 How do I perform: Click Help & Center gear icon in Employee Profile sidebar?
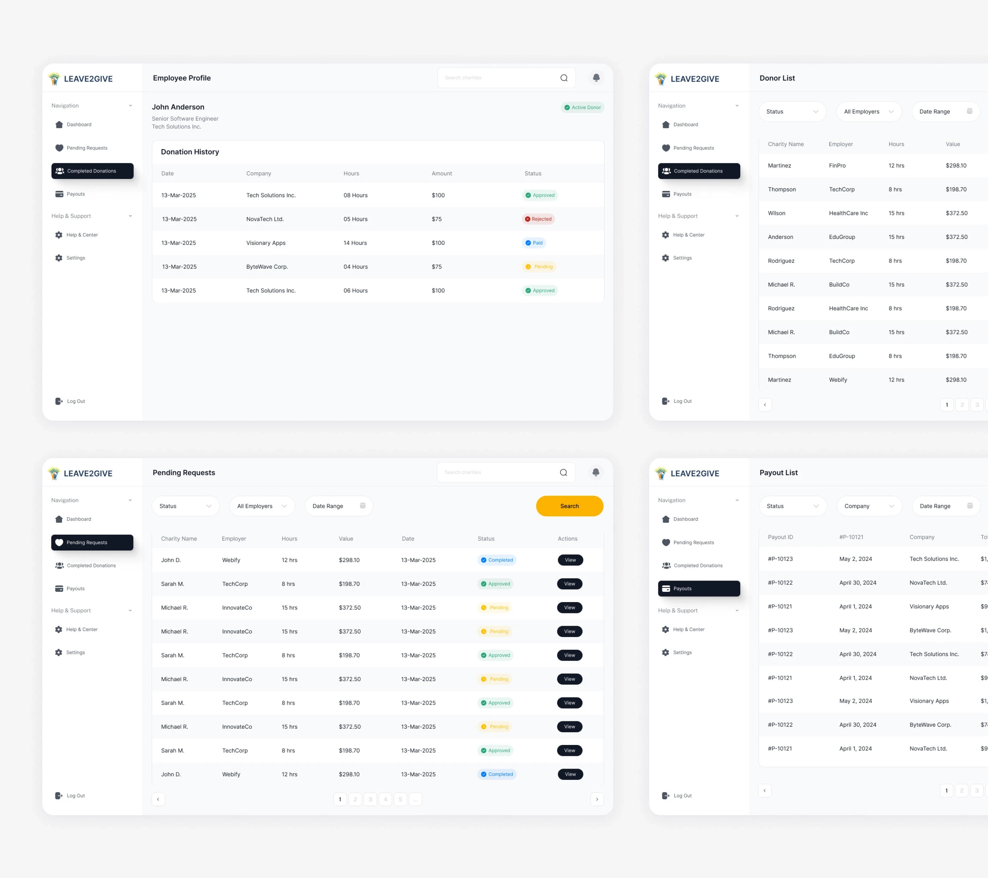point(59,235)
